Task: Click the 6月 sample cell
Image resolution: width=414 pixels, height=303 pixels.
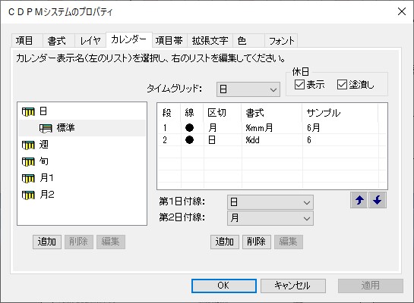Action: point(340,128)
